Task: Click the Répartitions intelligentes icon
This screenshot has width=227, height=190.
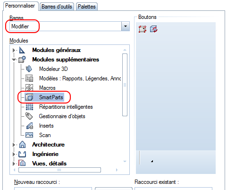Action: click(29, 107)
